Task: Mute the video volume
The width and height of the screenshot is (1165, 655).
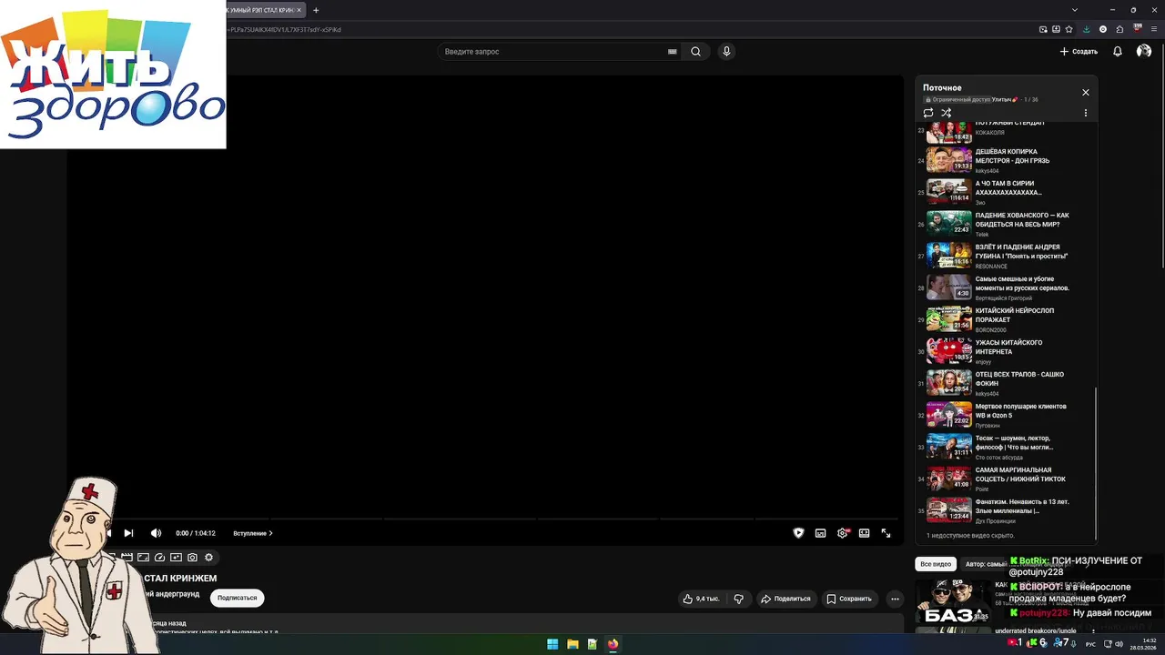Action: pos(156,533)
